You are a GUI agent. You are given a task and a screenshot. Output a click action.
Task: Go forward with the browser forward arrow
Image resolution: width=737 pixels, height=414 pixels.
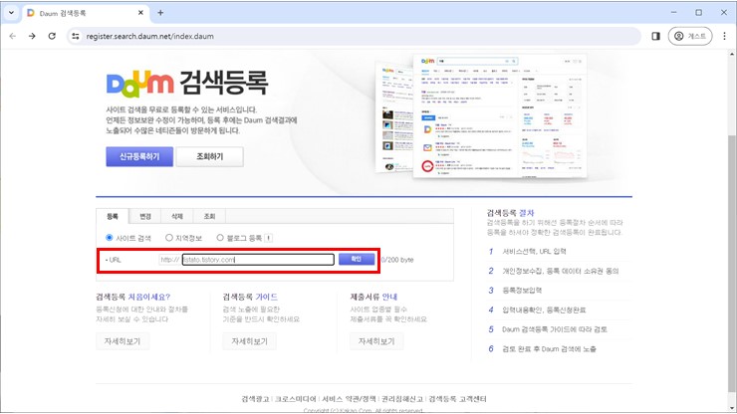[x=32, y=36]
